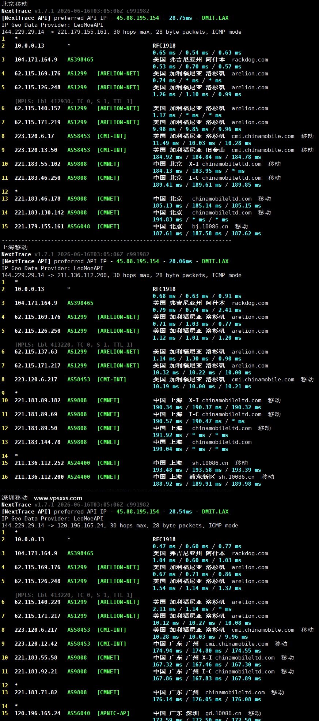Select the AS56040 number

(79, 713)
